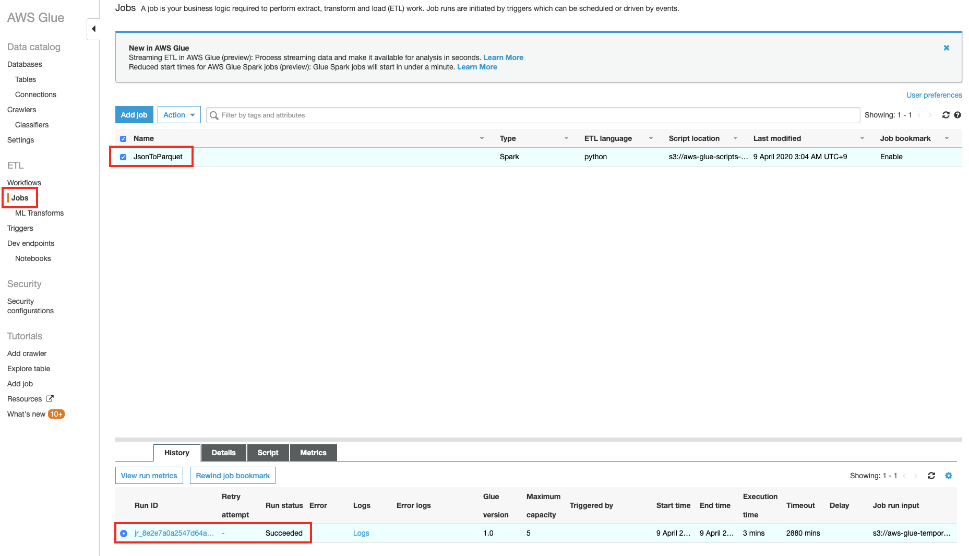Open the Logs link for the run

click(x=361, y=533)
